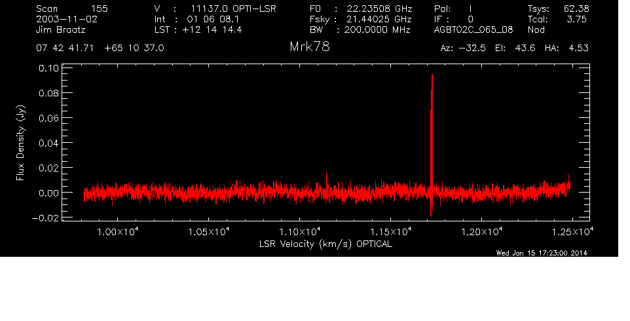The width and height of the screenshot is (630, 321).
Task: Click the LST value +12 14 14.4
Action: pyautogui.click(x=212, y=29)
